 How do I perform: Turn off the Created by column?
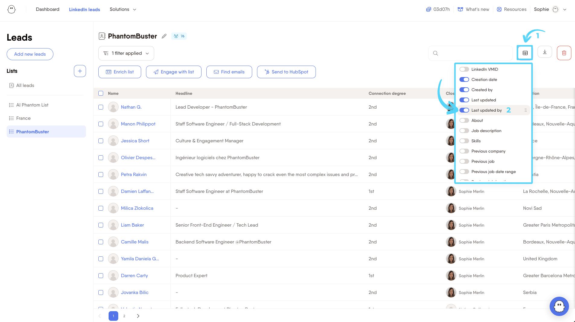point(464,90)
